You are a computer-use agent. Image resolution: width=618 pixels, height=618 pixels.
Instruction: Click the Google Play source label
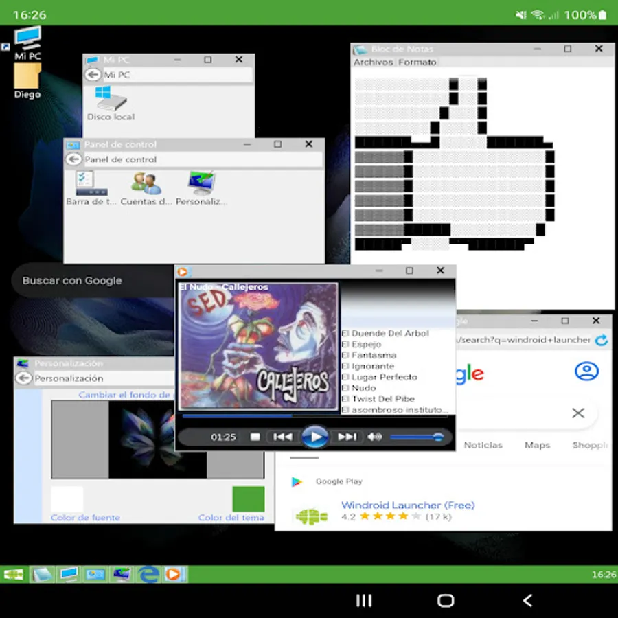pos(339,481)
